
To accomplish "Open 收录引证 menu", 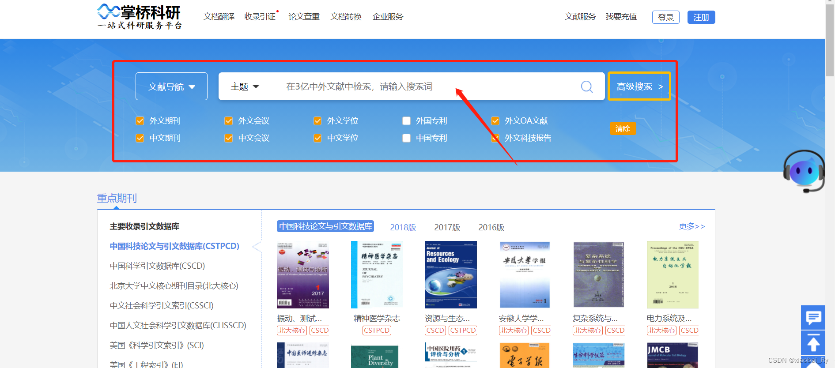I will point(260,17).
